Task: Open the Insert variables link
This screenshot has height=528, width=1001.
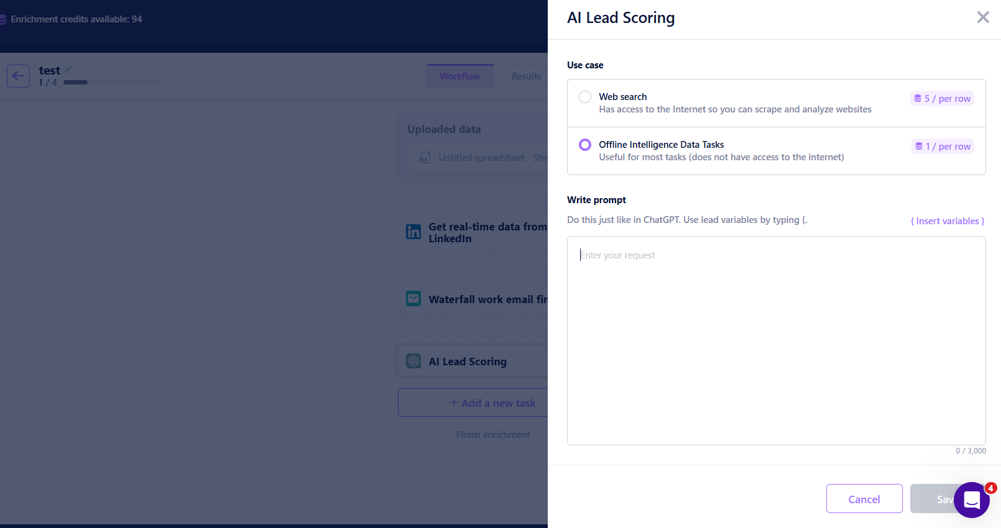Action: tap(948, 221)
